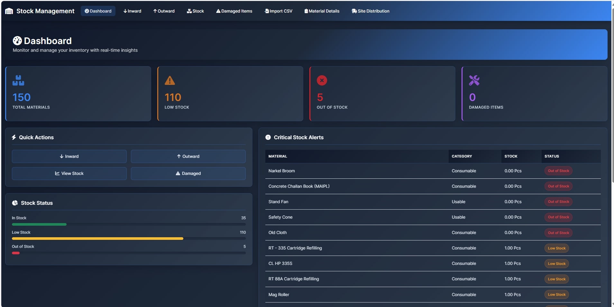
Task: Click the warning icon on Damaged Items nav entry
Action: pyautogui.click(x=218, y=11)
